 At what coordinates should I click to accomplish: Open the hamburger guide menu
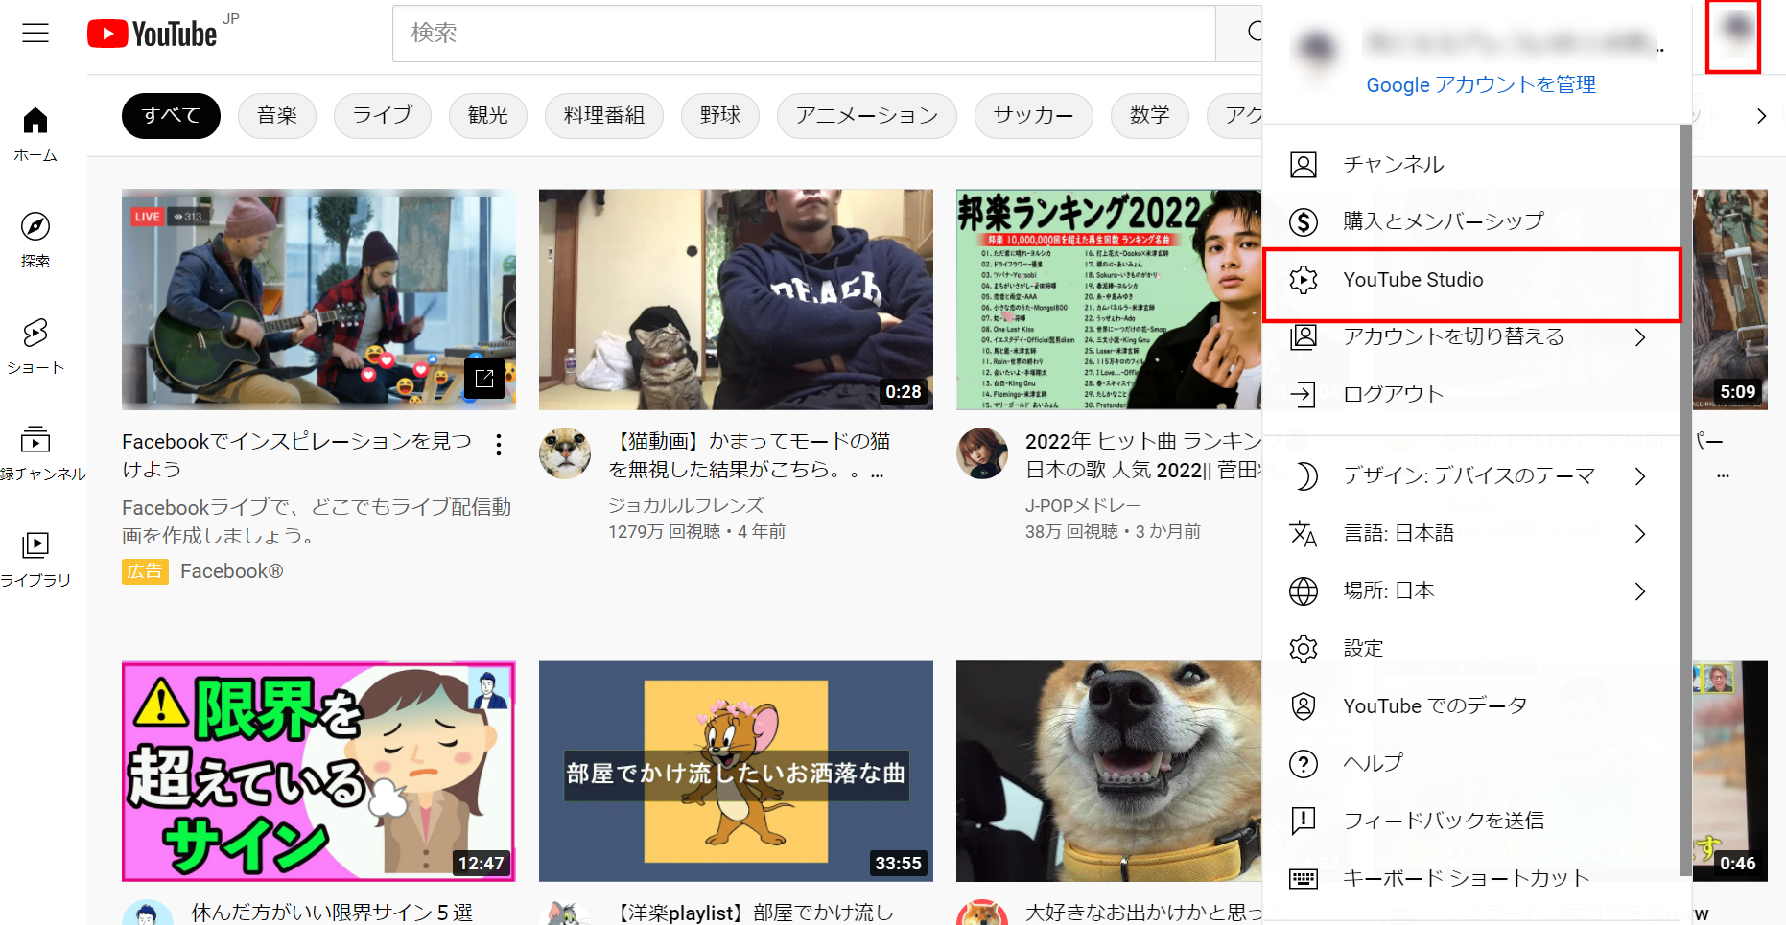click(35, 34)
